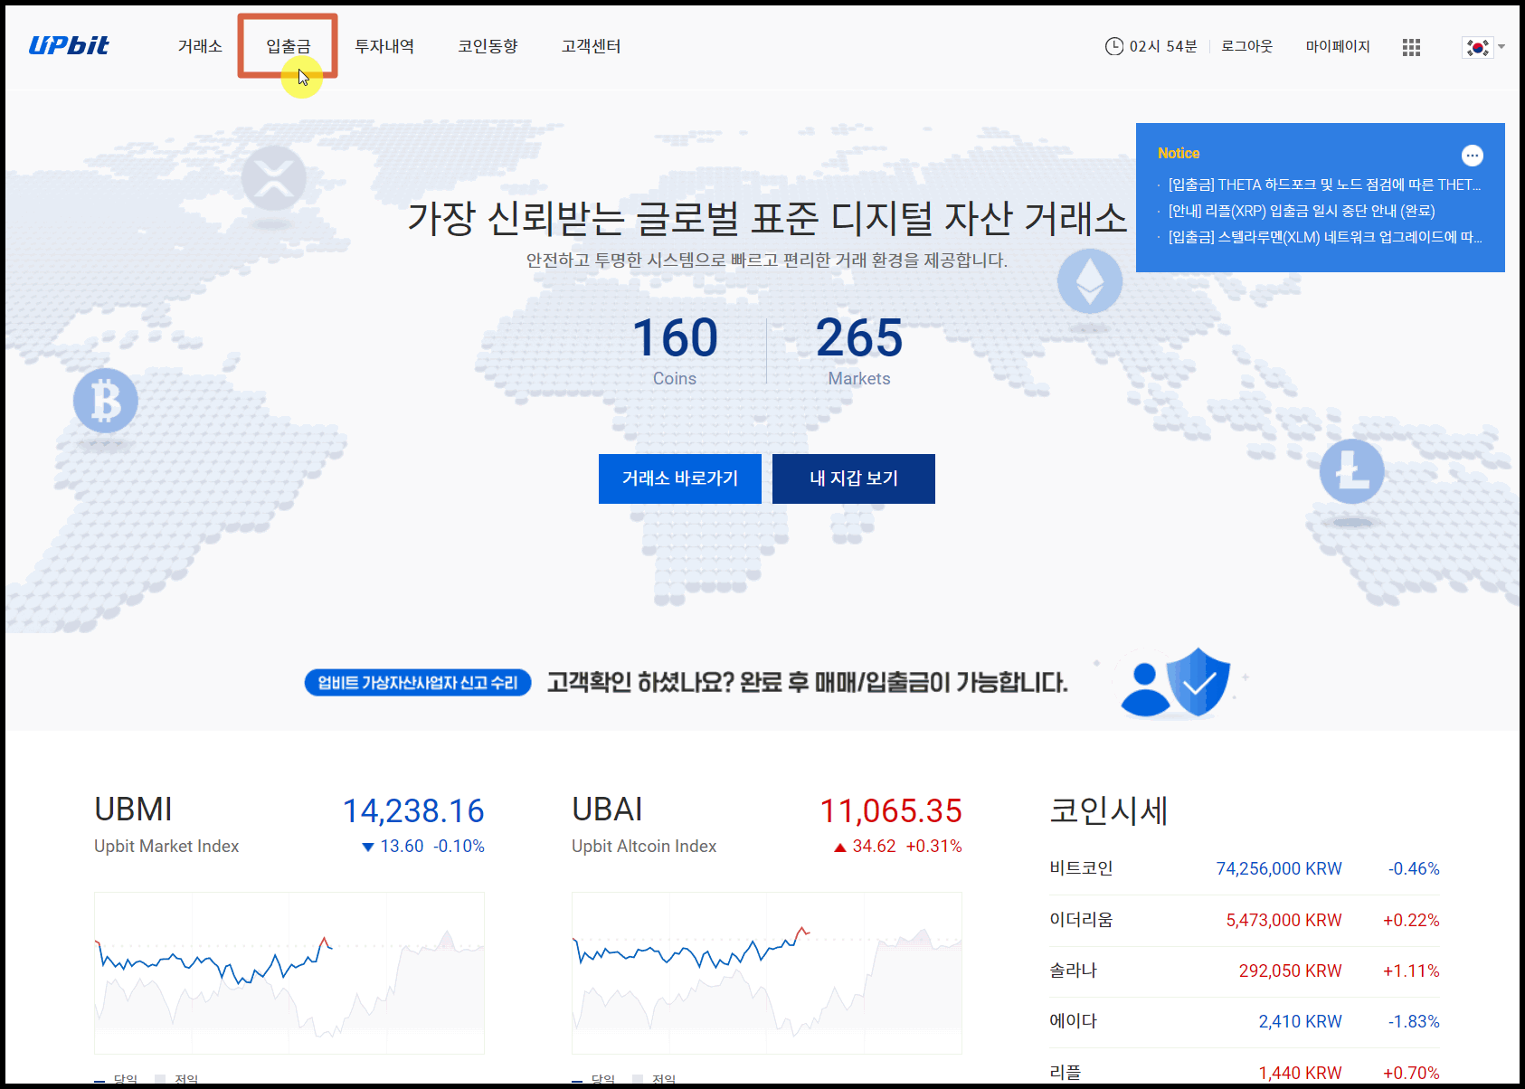Expand the language selection dropdown arrow
Viewport: 1525px width, 1089px height.
click(1501, 47)
